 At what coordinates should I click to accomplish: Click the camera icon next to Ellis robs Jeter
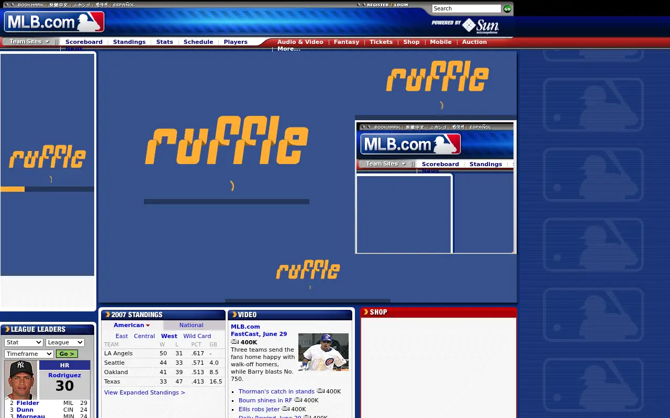[286, 409]
